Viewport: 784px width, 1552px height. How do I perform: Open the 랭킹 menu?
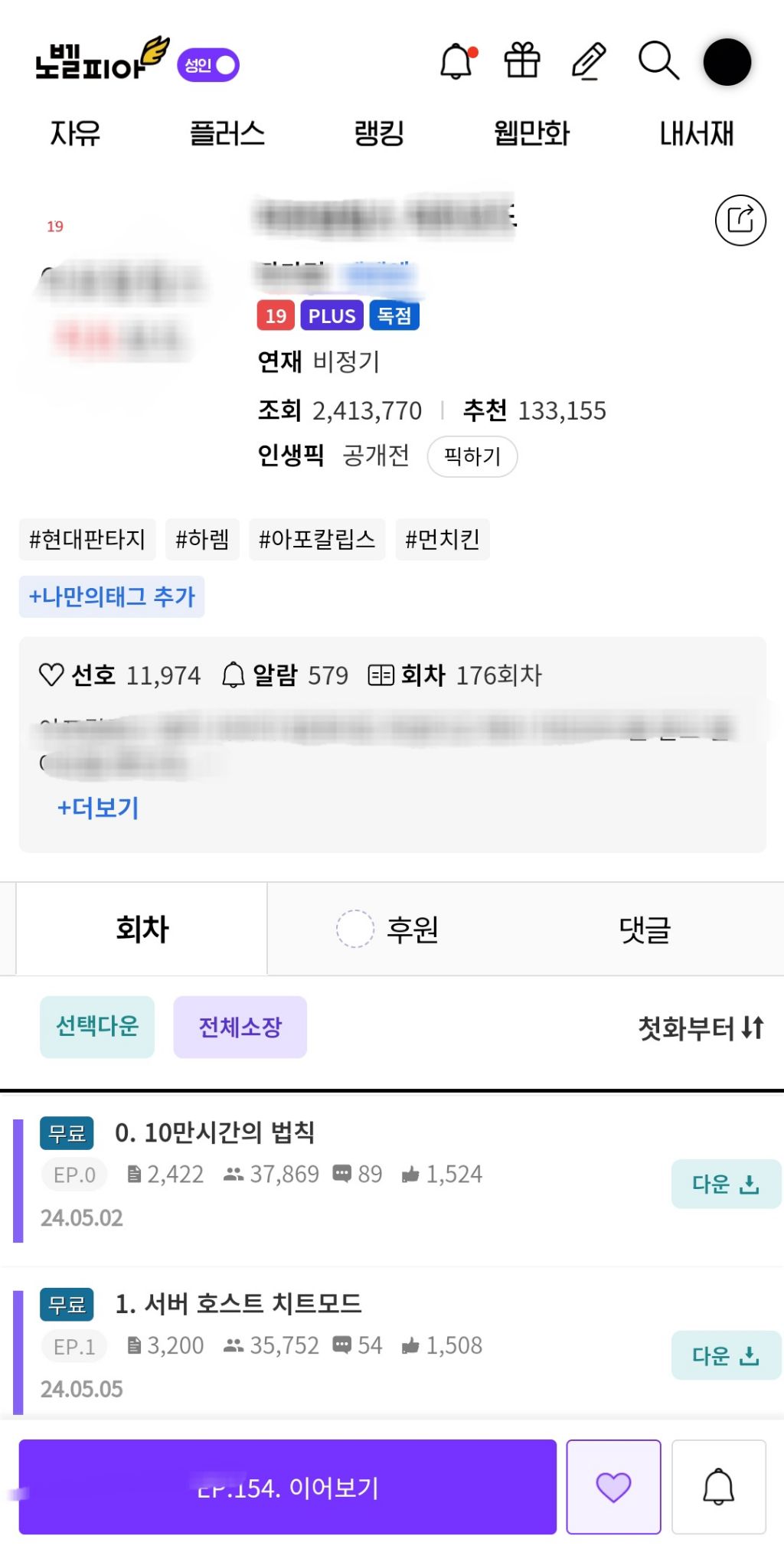(x=379, y=133)
